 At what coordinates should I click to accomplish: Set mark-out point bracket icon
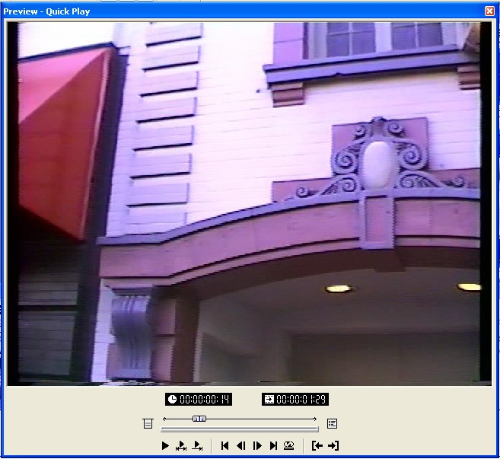pyautogui.click(x=333, y=445)
